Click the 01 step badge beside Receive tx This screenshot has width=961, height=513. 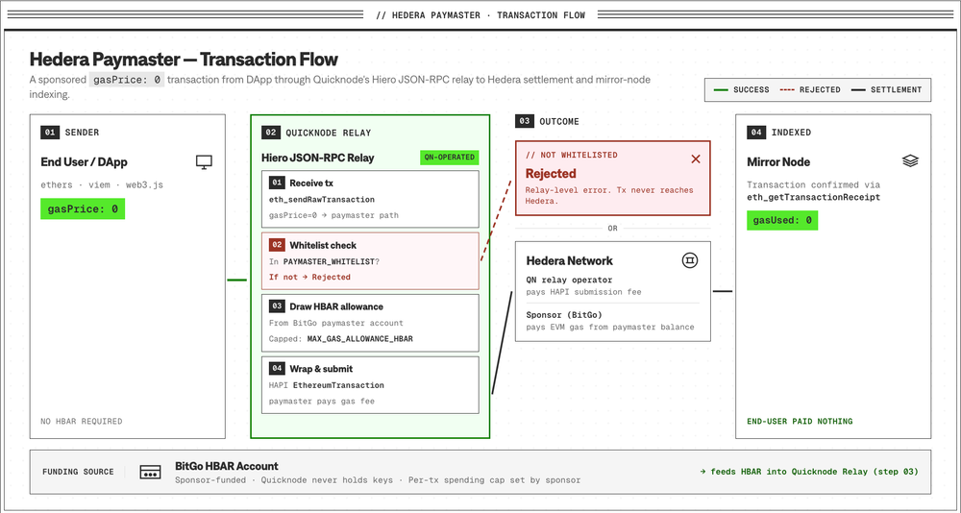click(x=277, y=183)
